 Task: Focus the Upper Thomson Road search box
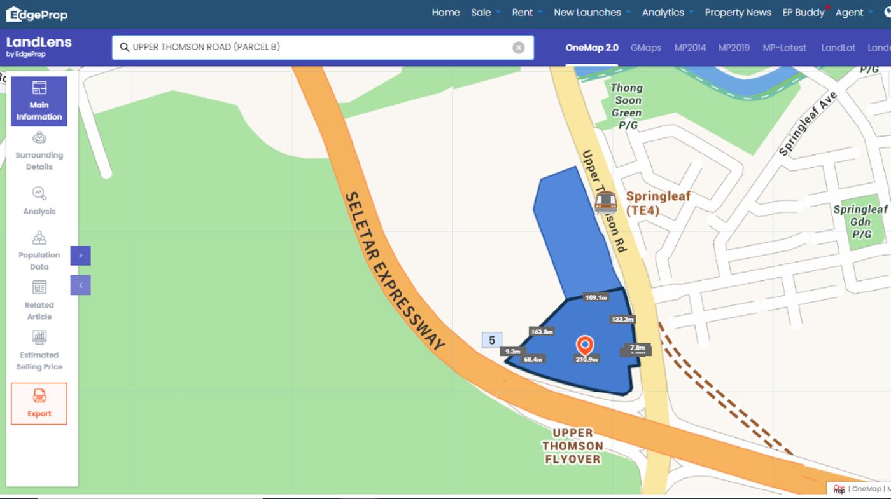[x=323, y=48]
